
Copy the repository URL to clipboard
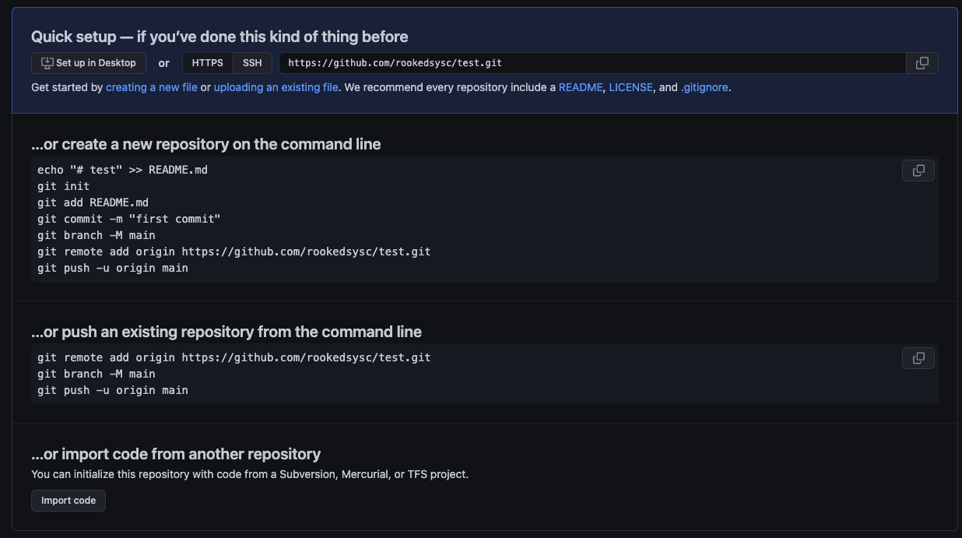pos(922,63)
